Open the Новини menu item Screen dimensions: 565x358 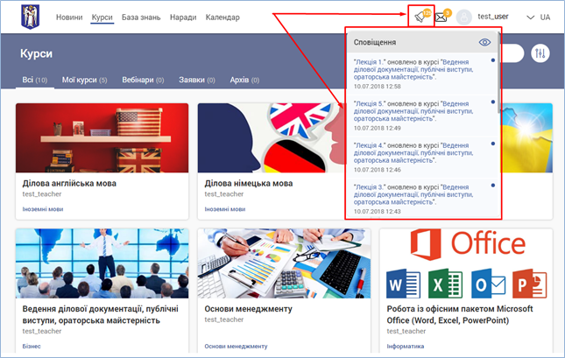pos(68,18)
